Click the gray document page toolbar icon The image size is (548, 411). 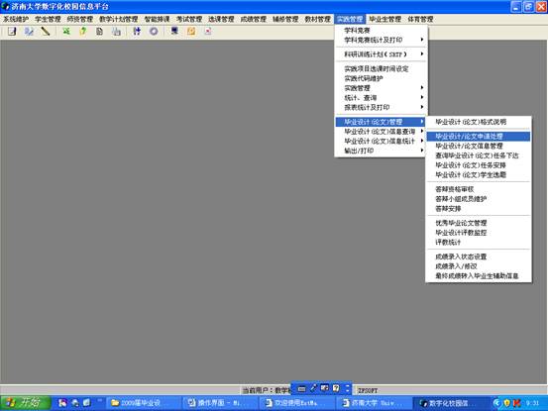(x=100, y=32)
